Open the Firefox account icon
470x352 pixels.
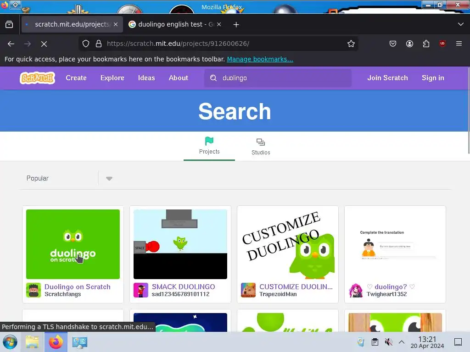click(x=409, y=44)
